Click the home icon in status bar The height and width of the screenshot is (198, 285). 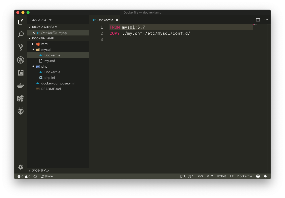point(35,176)
